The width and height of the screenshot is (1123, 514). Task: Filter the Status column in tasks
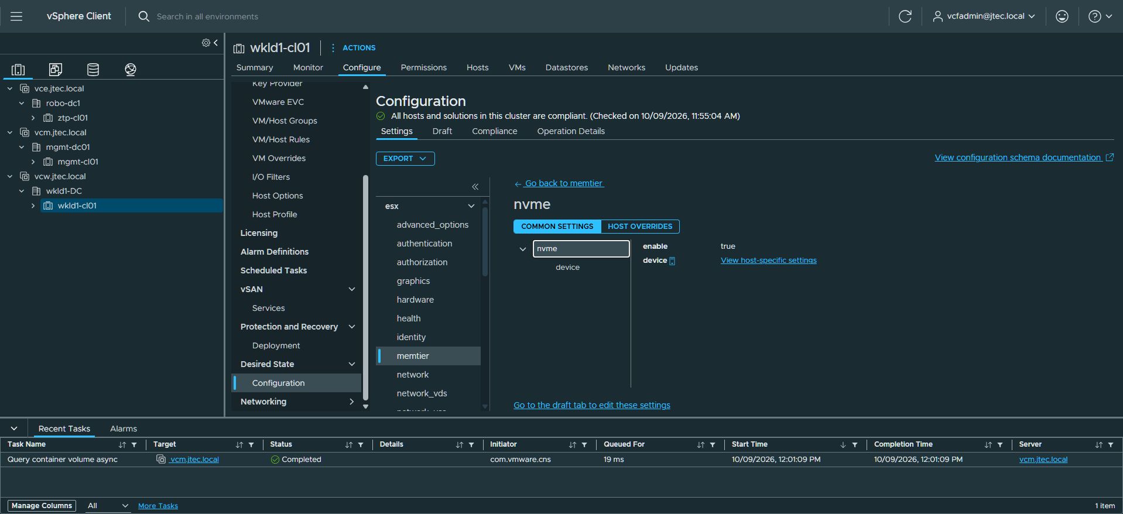361,445
